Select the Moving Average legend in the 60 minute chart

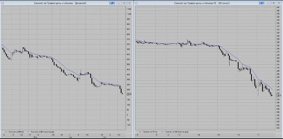click(175, 132)
